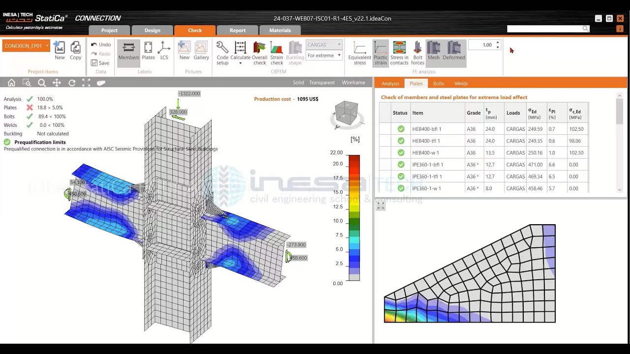Open the Calculate dropdown menu
The image size is (630, 354).
point(240,53)
